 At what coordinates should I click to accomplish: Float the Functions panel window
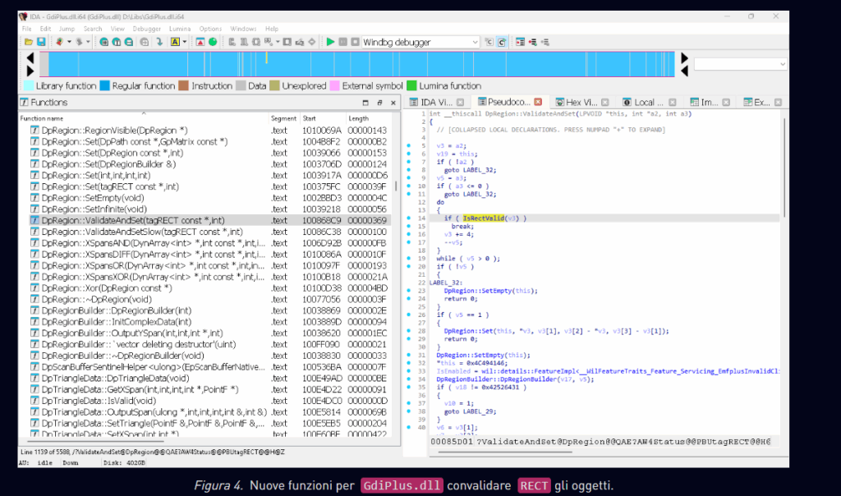click(x=379, y=103)
